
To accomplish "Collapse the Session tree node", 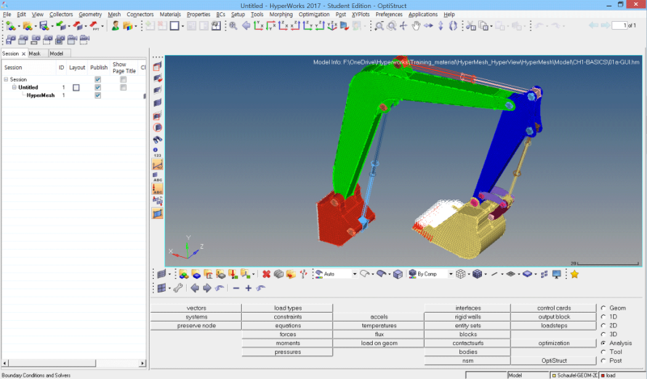I will click(6, 79).
